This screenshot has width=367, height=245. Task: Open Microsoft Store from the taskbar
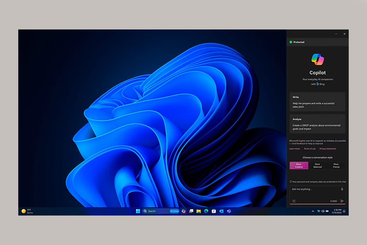pos(214,211)
